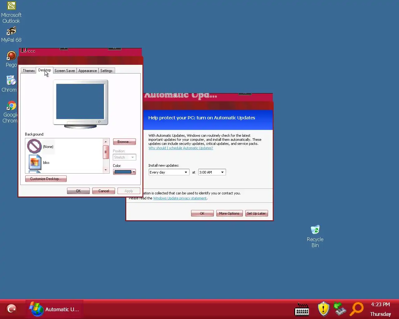This screenshot has height=319, width=399.
Task: Click OK in Automatic Updates window
Action: [202, 213]
